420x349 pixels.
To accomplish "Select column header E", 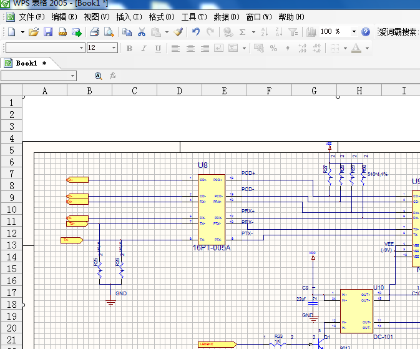I will [224, 91].
